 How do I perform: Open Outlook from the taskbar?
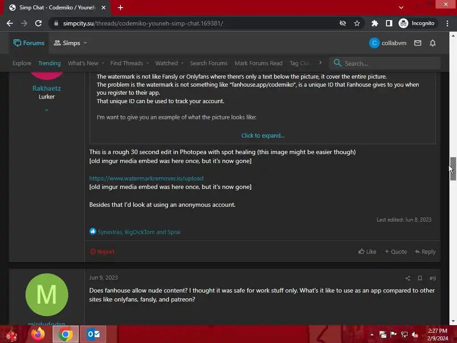[93, 334]
